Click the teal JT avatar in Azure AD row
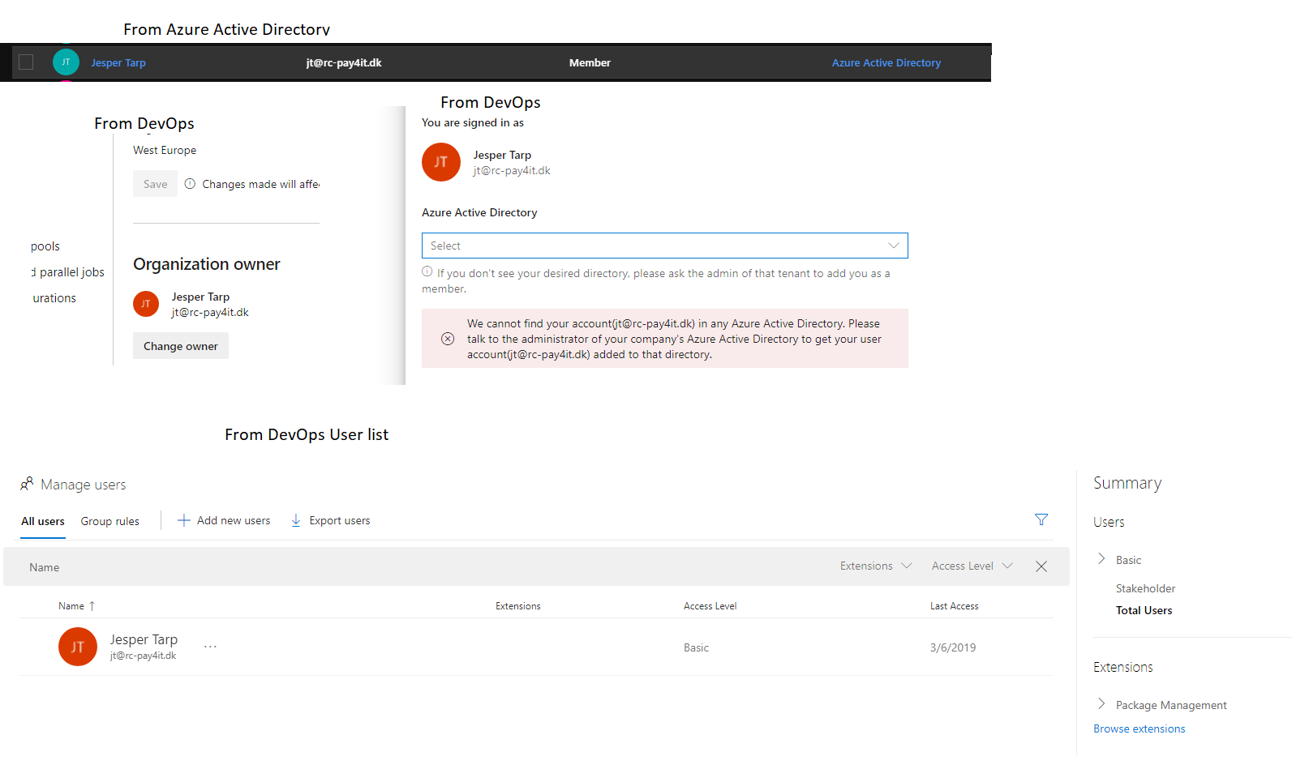 click(x=66, y=62)
